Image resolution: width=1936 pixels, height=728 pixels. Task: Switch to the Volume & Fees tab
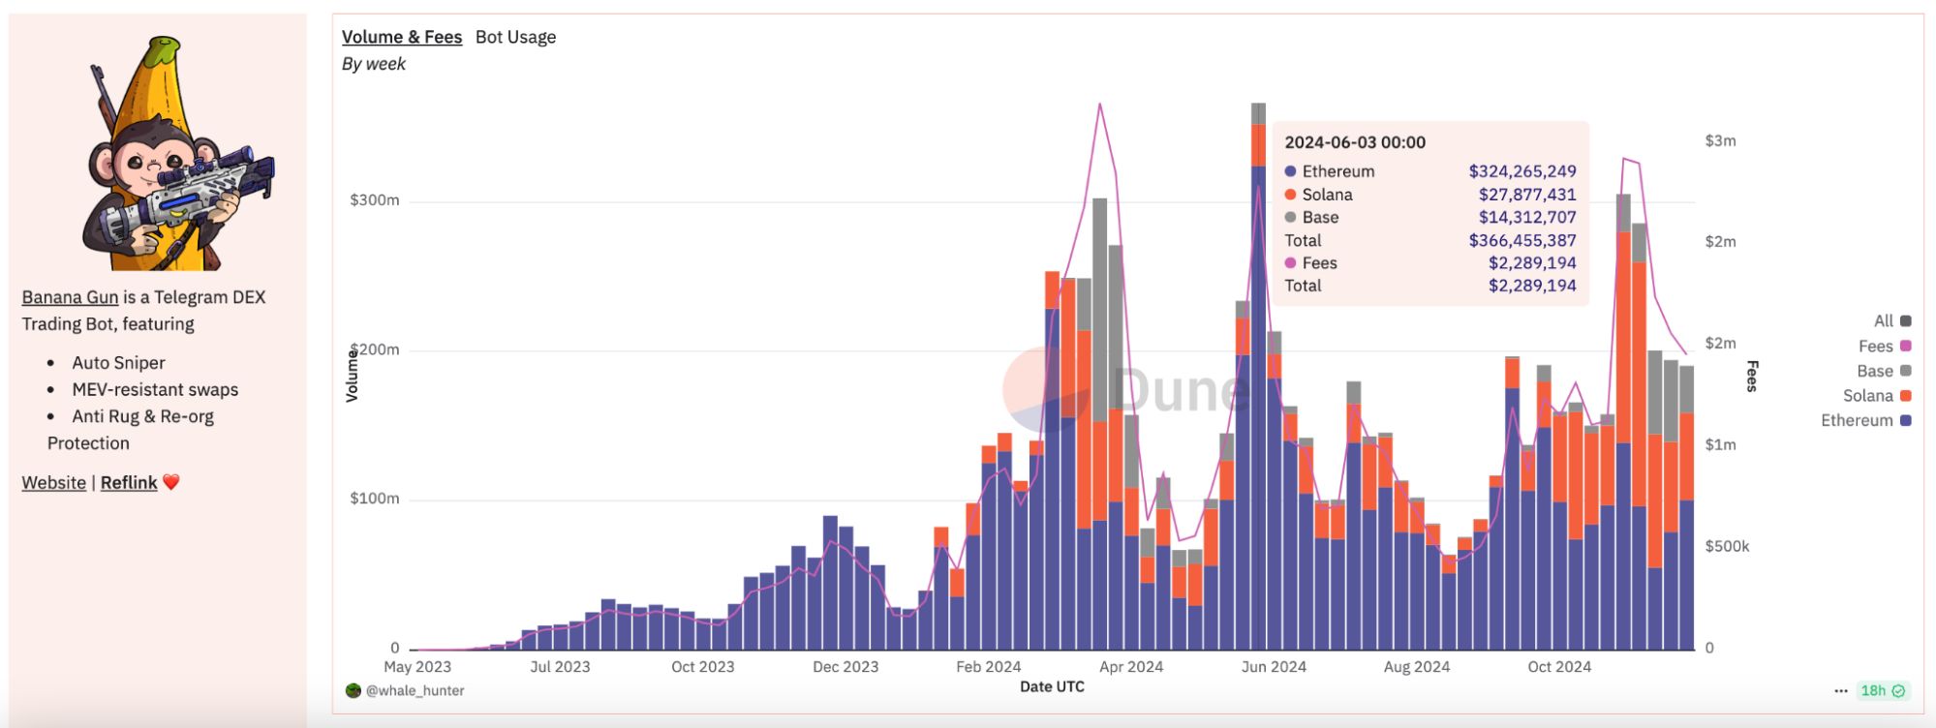pyautogui.click(x=401, y=37)
